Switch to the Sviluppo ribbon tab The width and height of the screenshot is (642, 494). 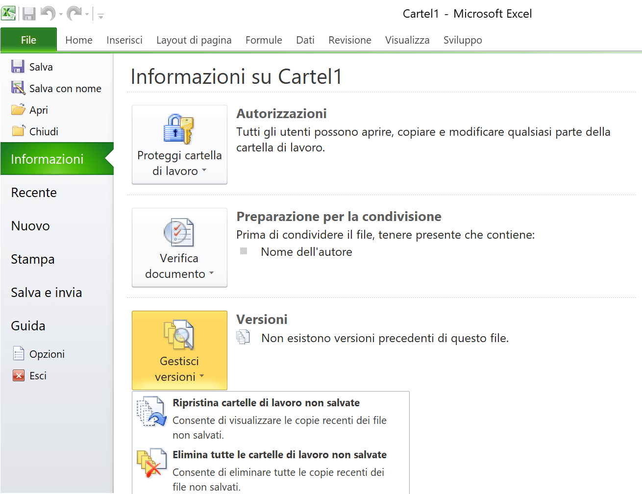(462, 40)
